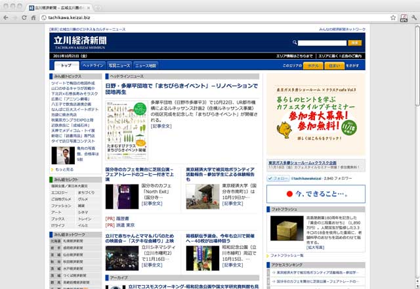Click the orange search submit button
Viewport: 420px width, 289px height.
click(355, 43)
